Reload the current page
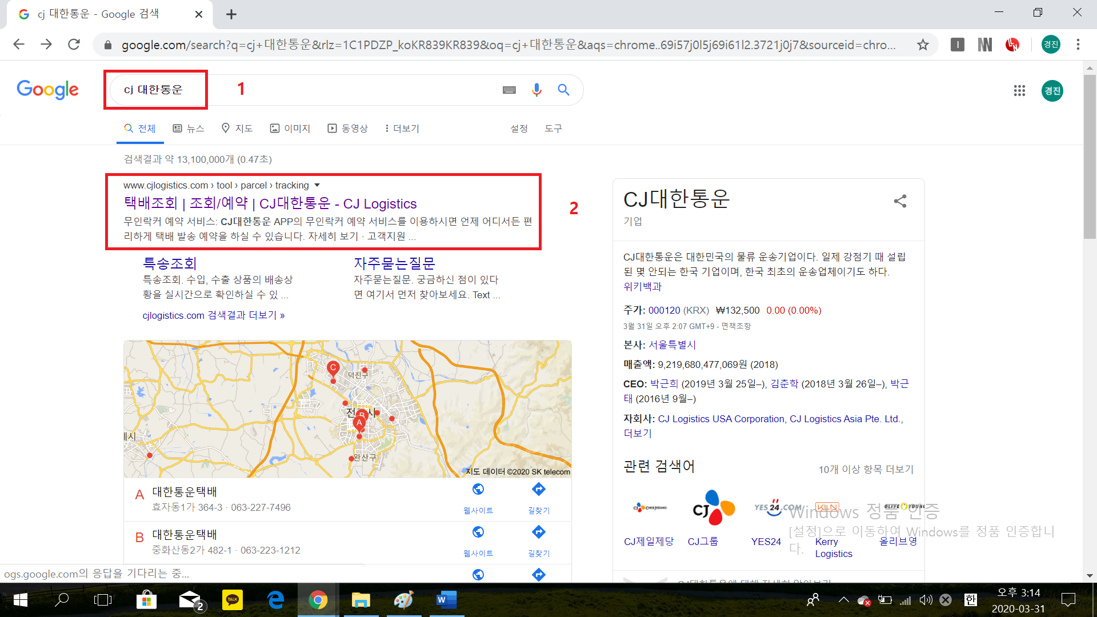Viewport: 1097px width, 617px height. coord(74,45)
